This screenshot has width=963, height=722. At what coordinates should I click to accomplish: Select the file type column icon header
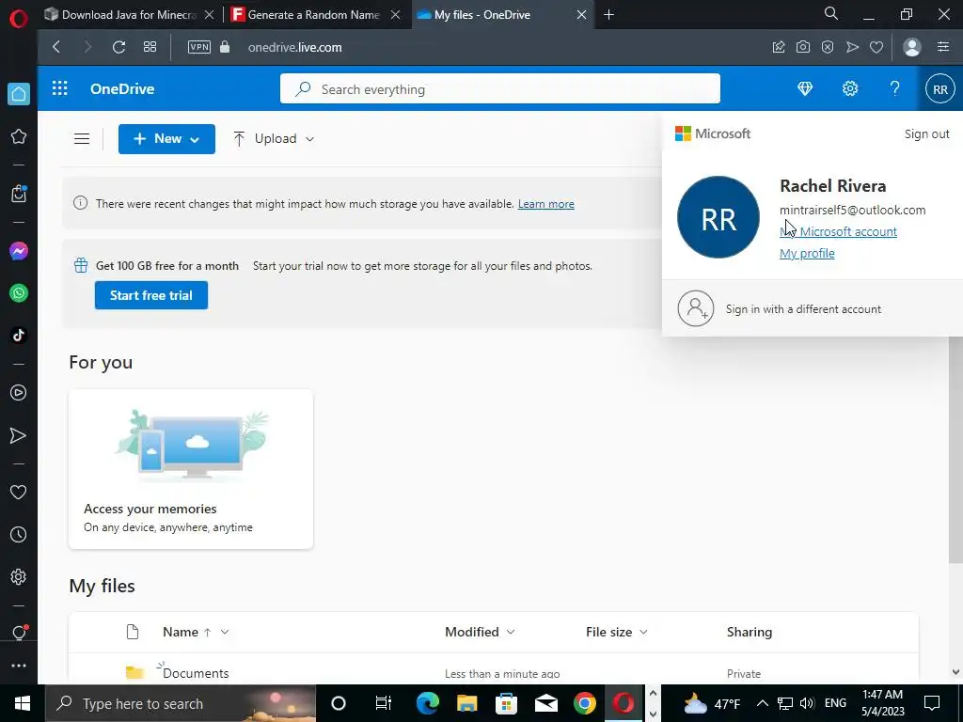[x=132, y=632]
